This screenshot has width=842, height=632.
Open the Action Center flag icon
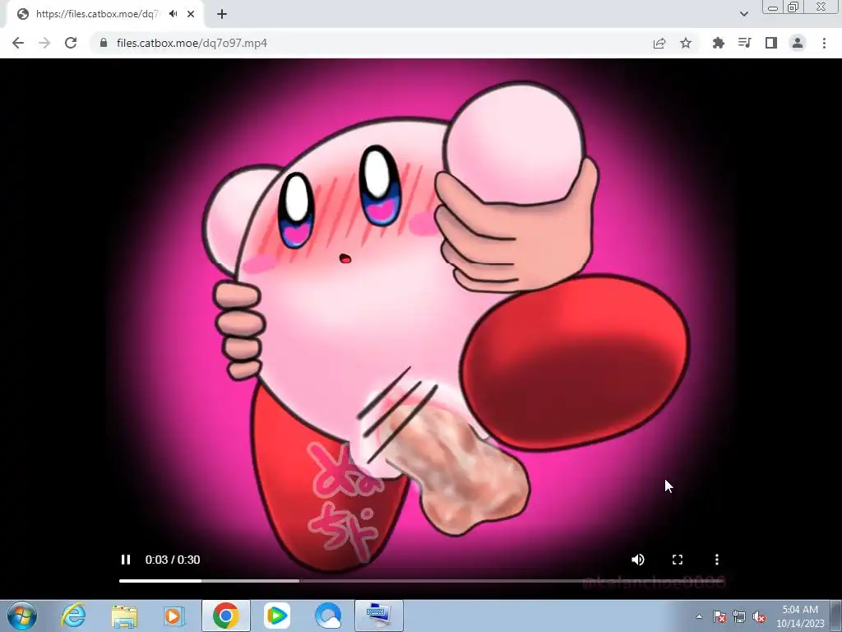pyautogui.click(x=719, y=616)
